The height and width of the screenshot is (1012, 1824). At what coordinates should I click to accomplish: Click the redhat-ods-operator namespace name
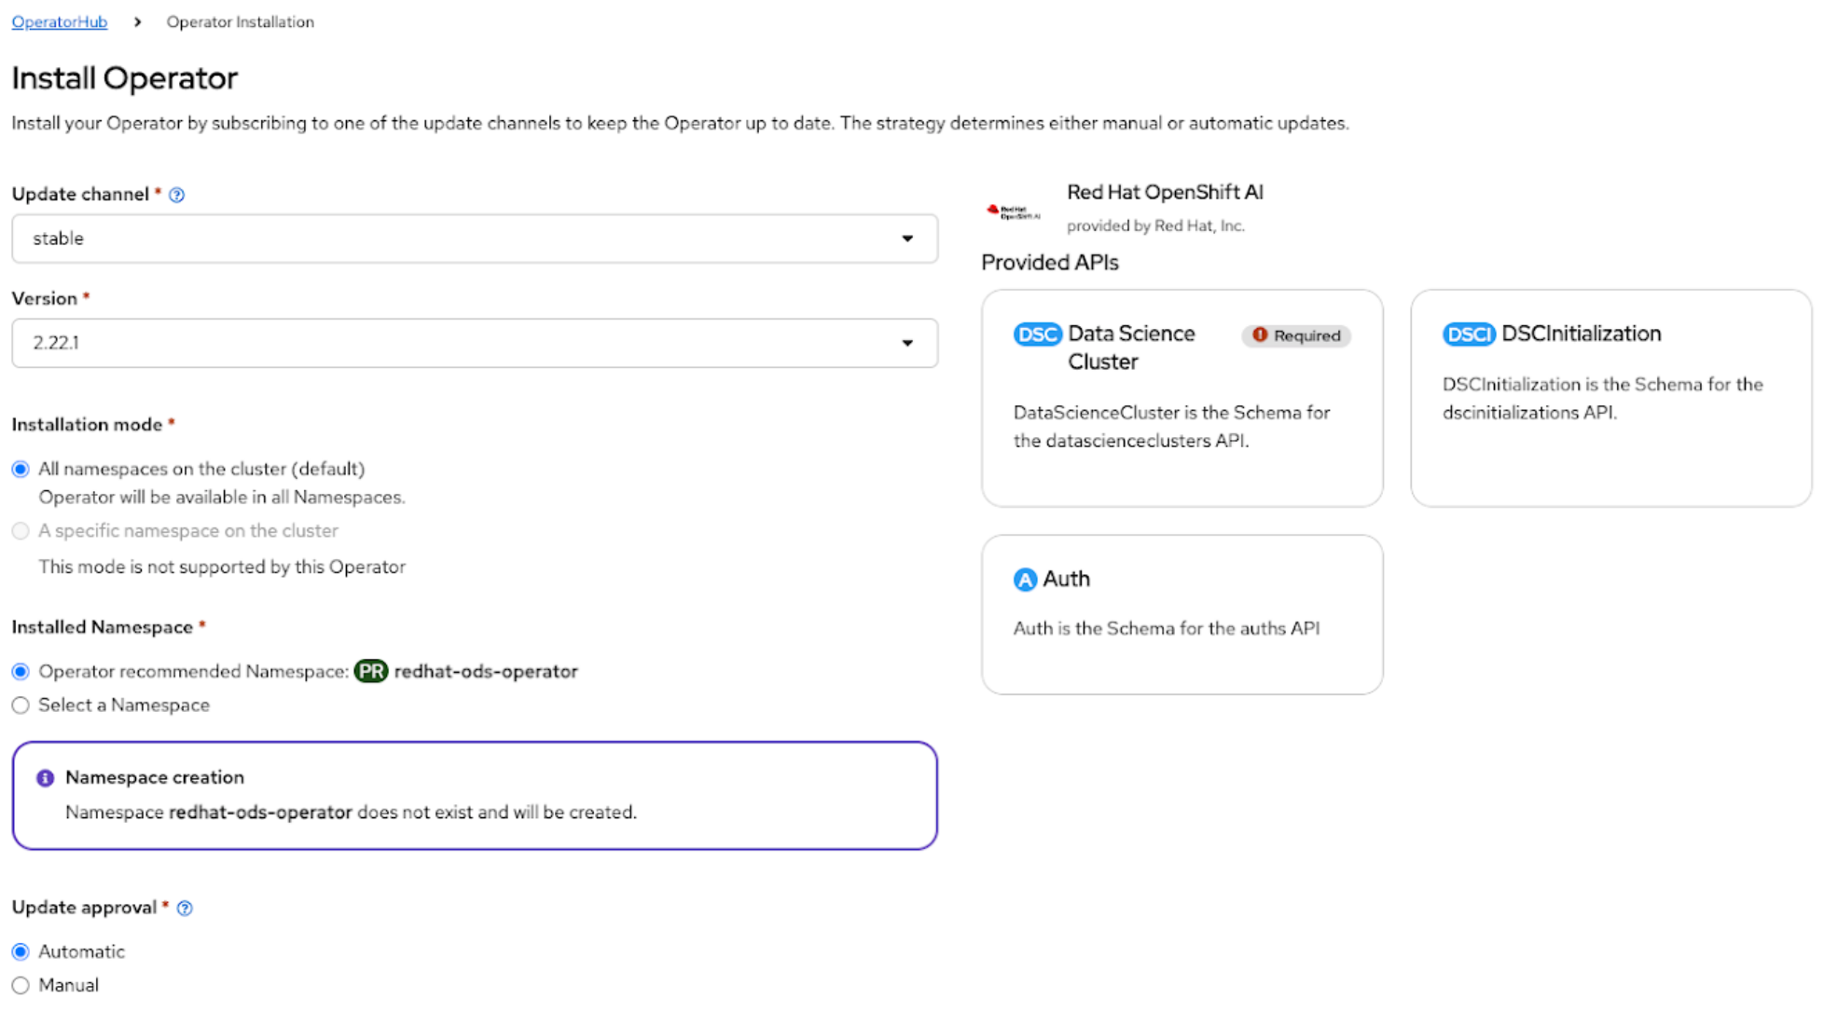click(x=486, y=672)
